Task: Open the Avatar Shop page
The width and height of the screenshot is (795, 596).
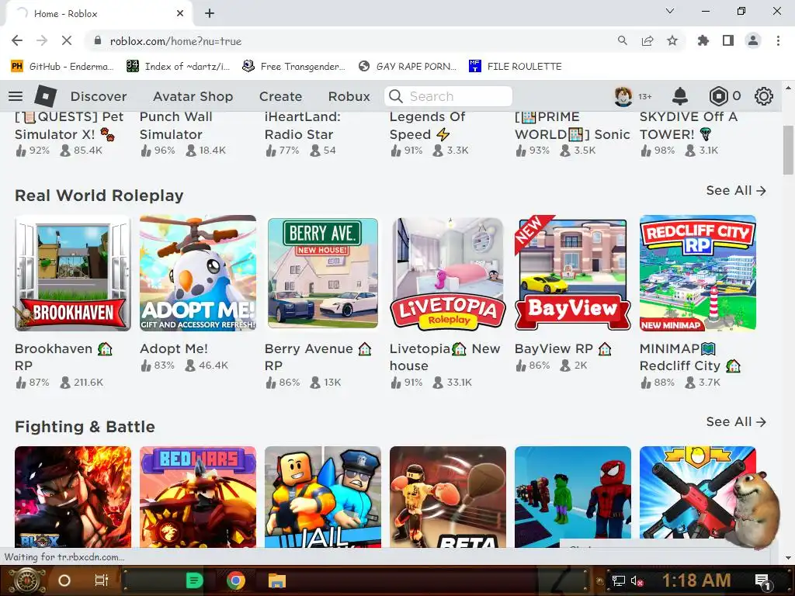Action: coord(193,96)
